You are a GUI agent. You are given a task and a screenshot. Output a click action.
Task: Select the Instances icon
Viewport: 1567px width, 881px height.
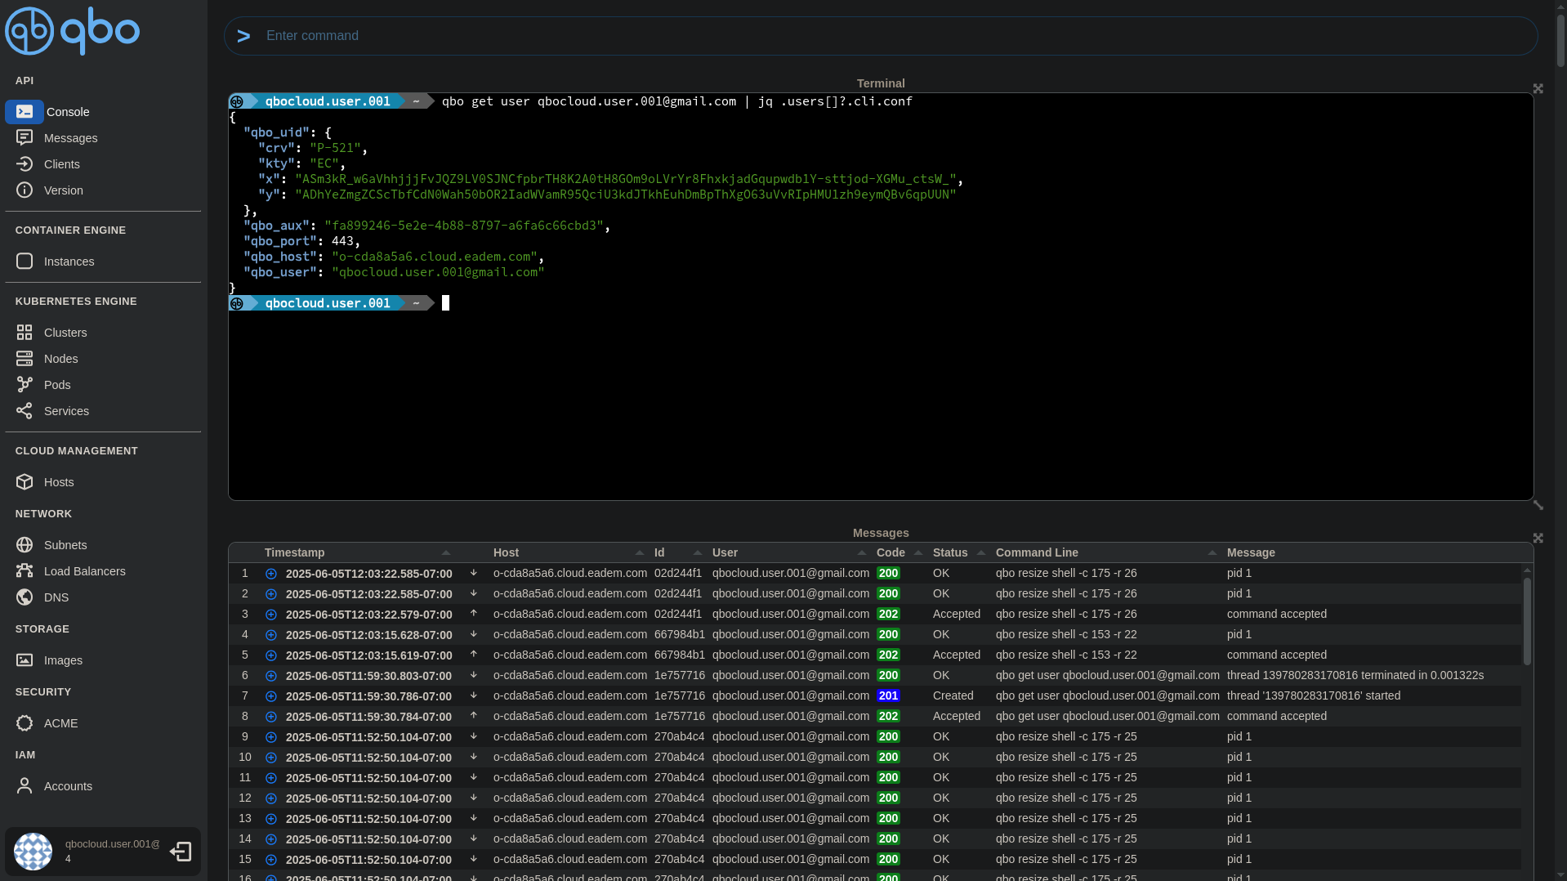pyautogui.click(x=25, y=262)
